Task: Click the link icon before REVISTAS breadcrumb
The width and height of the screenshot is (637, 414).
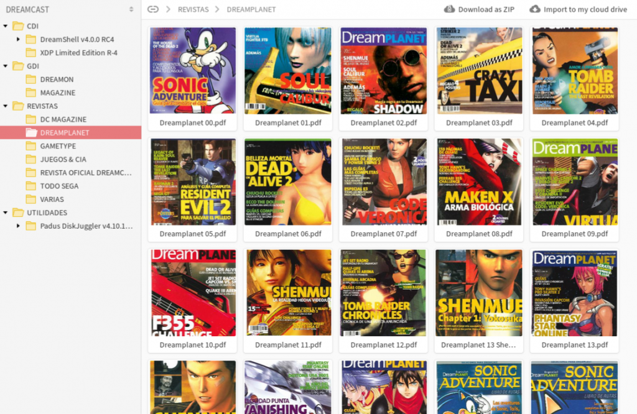Action: (153, 9)
